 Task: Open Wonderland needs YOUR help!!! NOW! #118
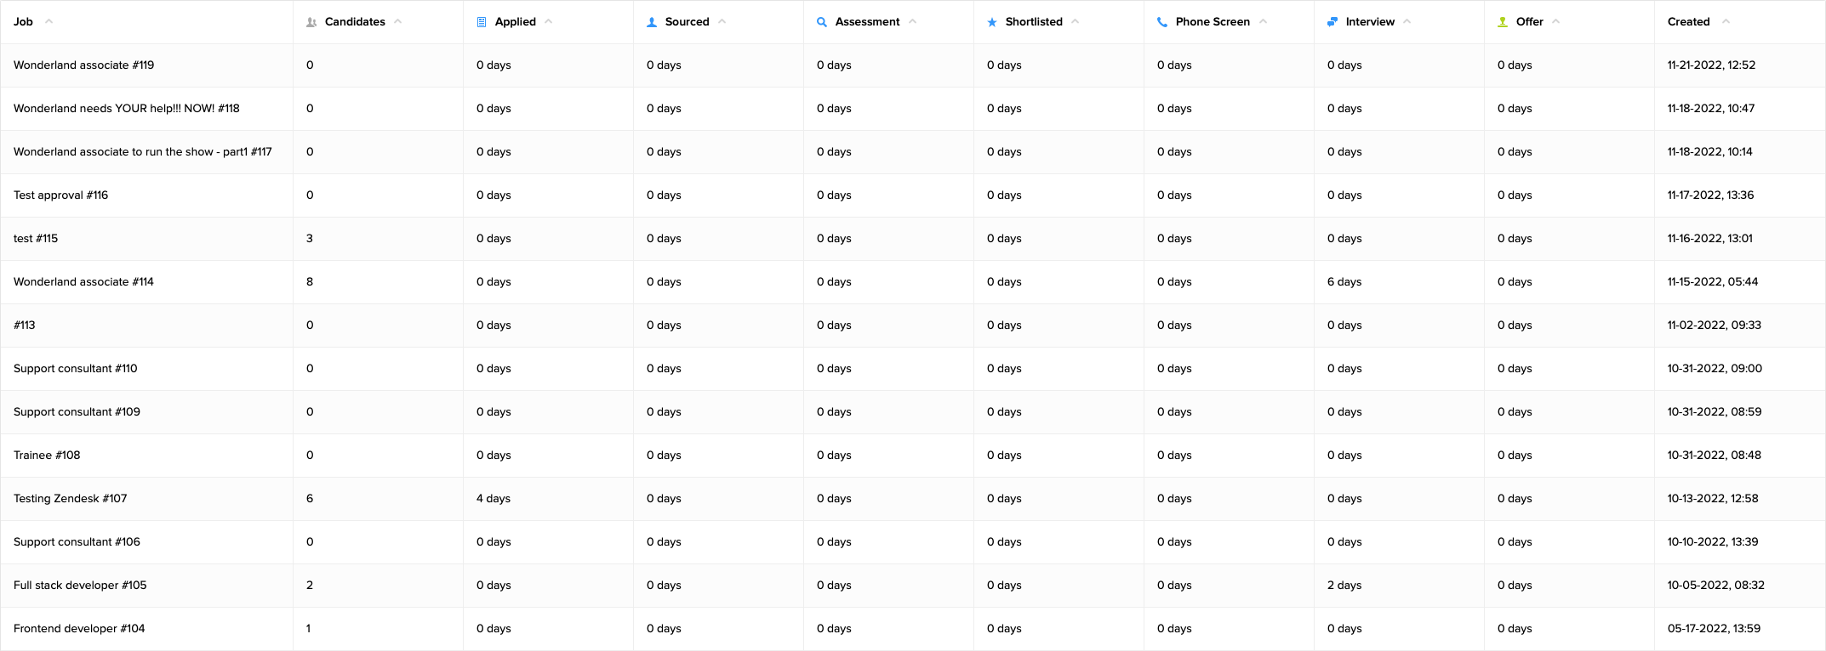(127, 109)
